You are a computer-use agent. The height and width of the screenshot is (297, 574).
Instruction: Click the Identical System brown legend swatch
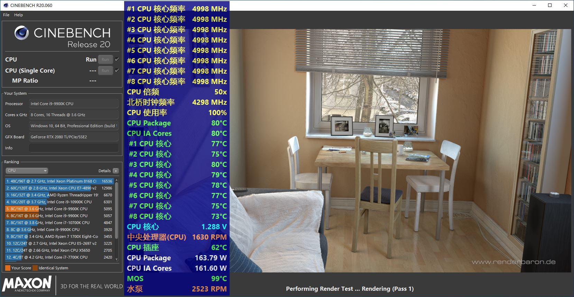tap(35, 268)
